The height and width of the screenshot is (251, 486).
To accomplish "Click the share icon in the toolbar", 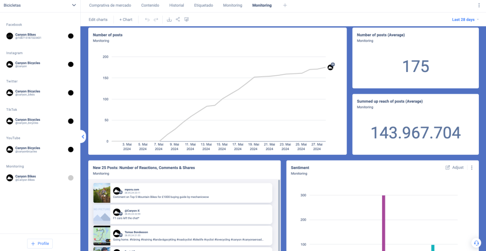I will [x=178, y=19].
